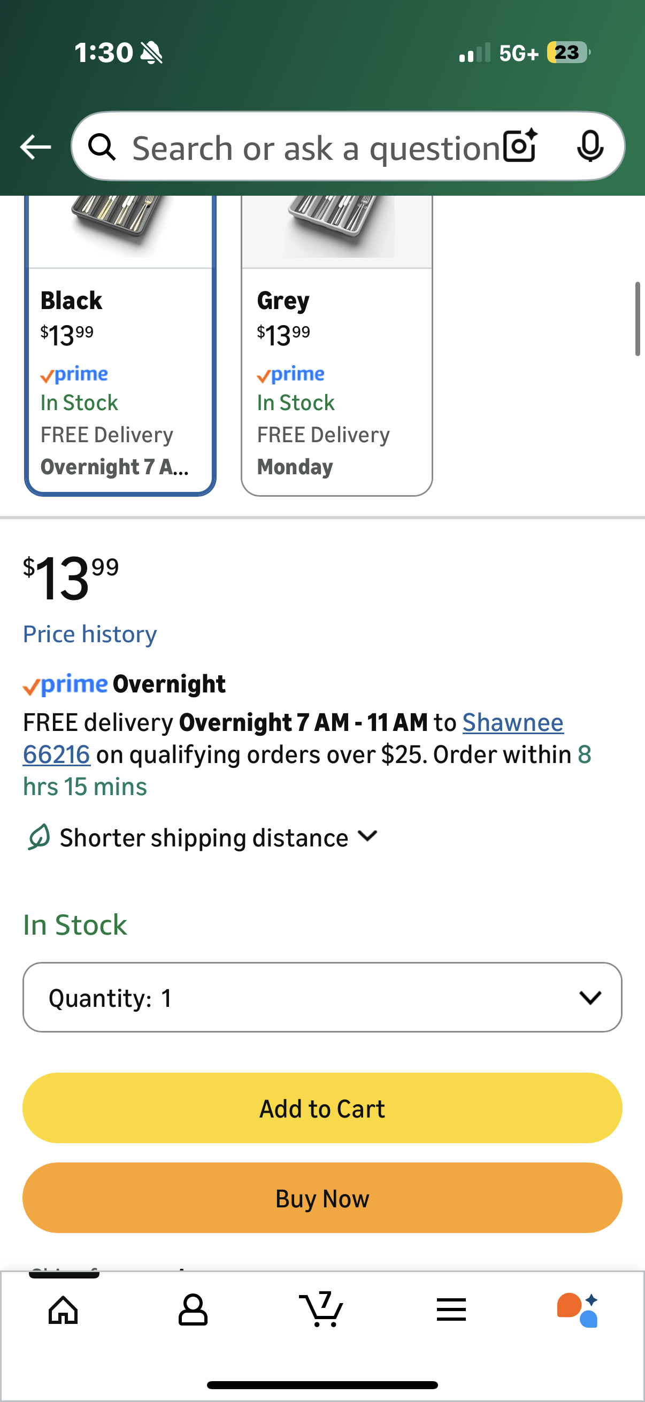Activate voice search with the microphone icon

[591, 147]
